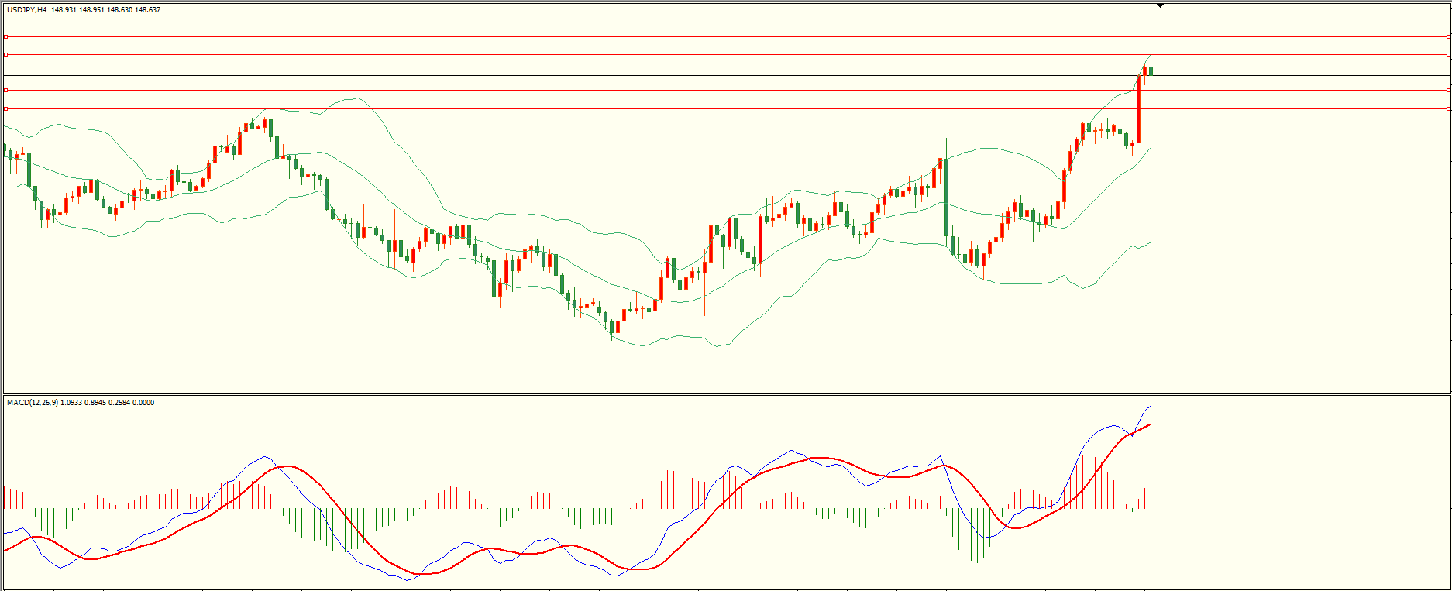Select left handle of the lowest red line
1452x591 pixels.
[x=5, y=108]
